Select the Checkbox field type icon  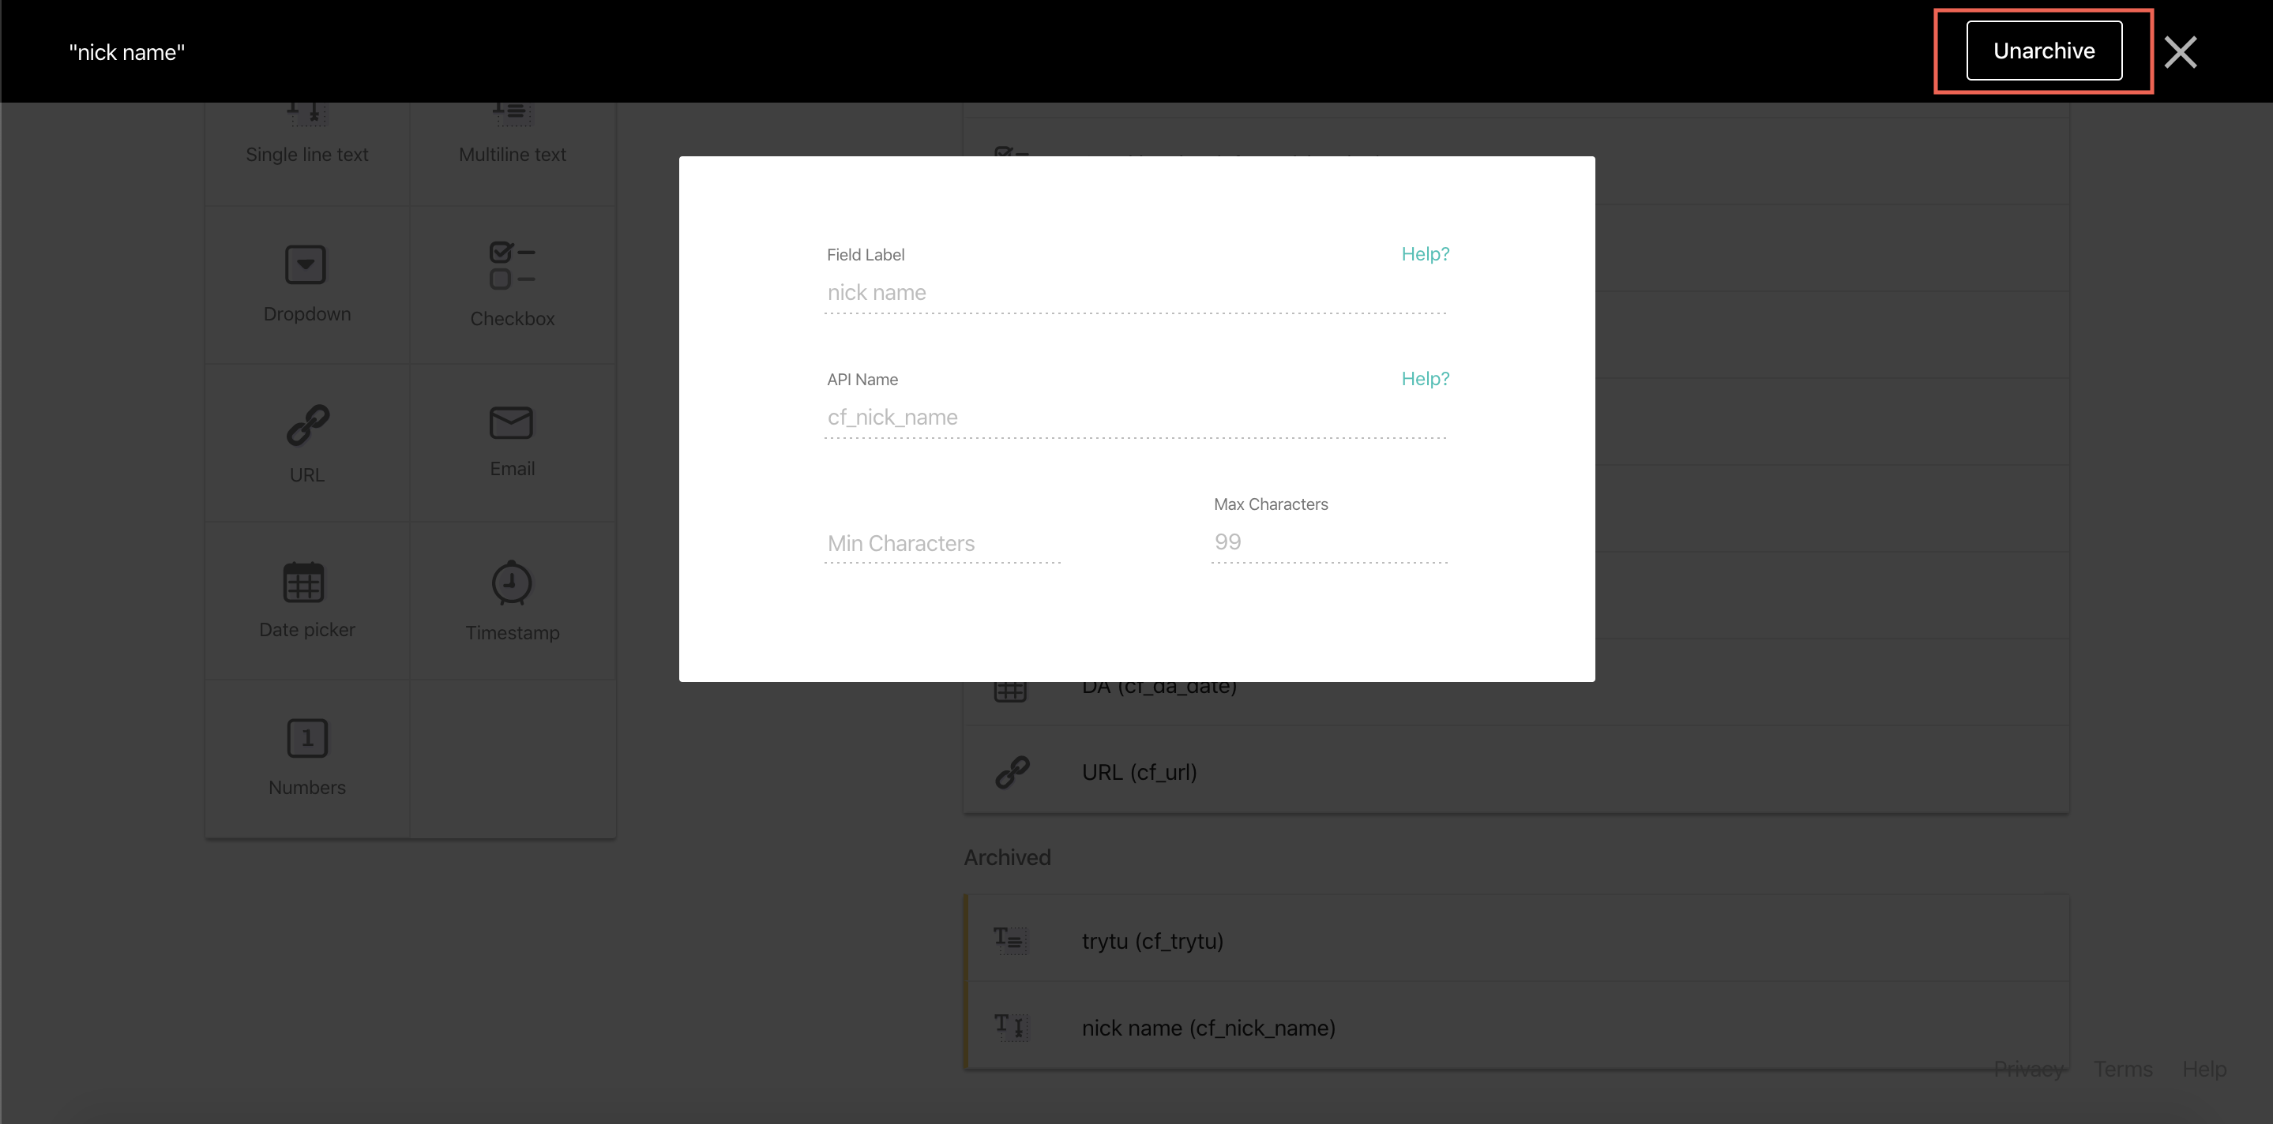point(512,265)
